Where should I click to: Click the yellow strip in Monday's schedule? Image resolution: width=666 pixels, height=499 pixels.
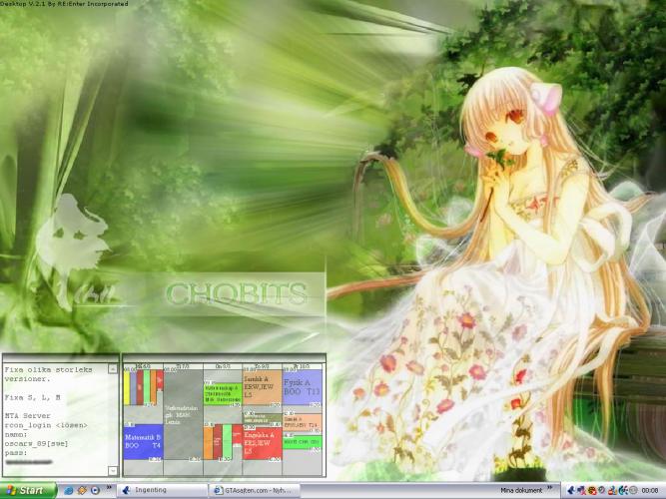(x=127, y=388)
